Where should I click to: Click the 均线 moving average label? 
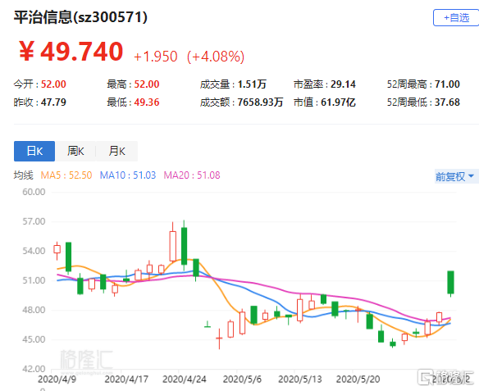(x=23, y=175)
